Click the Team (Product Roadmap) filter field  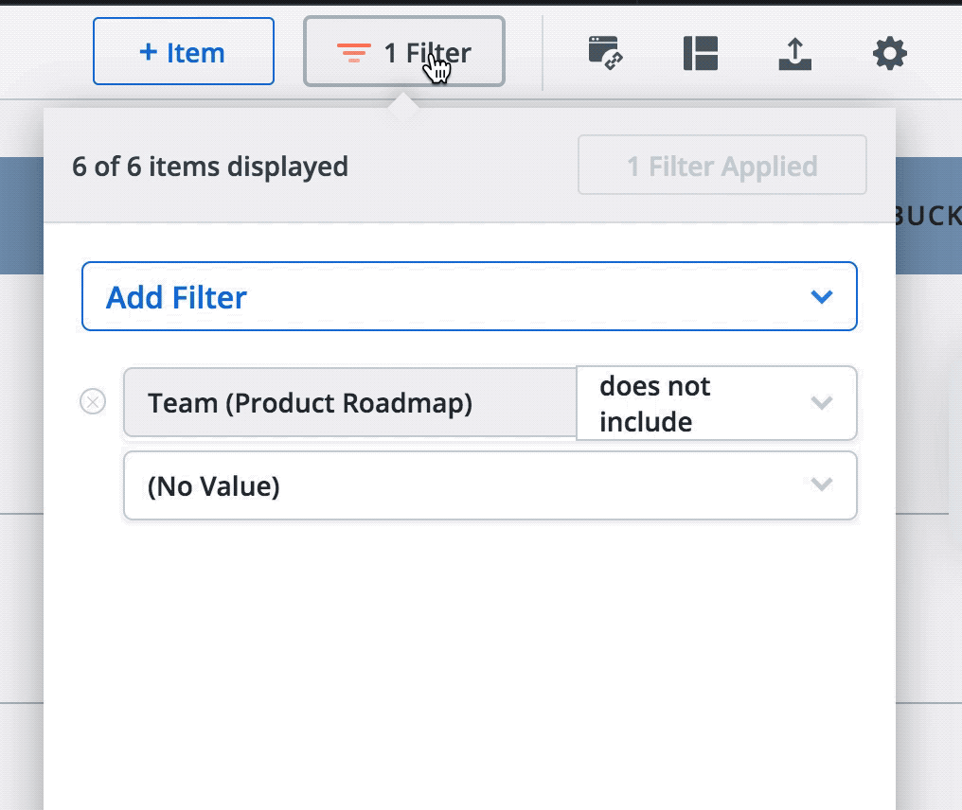(348, 402)
